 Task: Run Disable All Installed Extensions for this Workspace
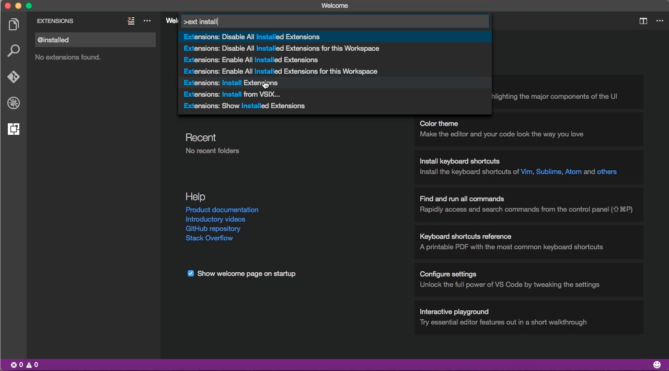pos(335,48)
